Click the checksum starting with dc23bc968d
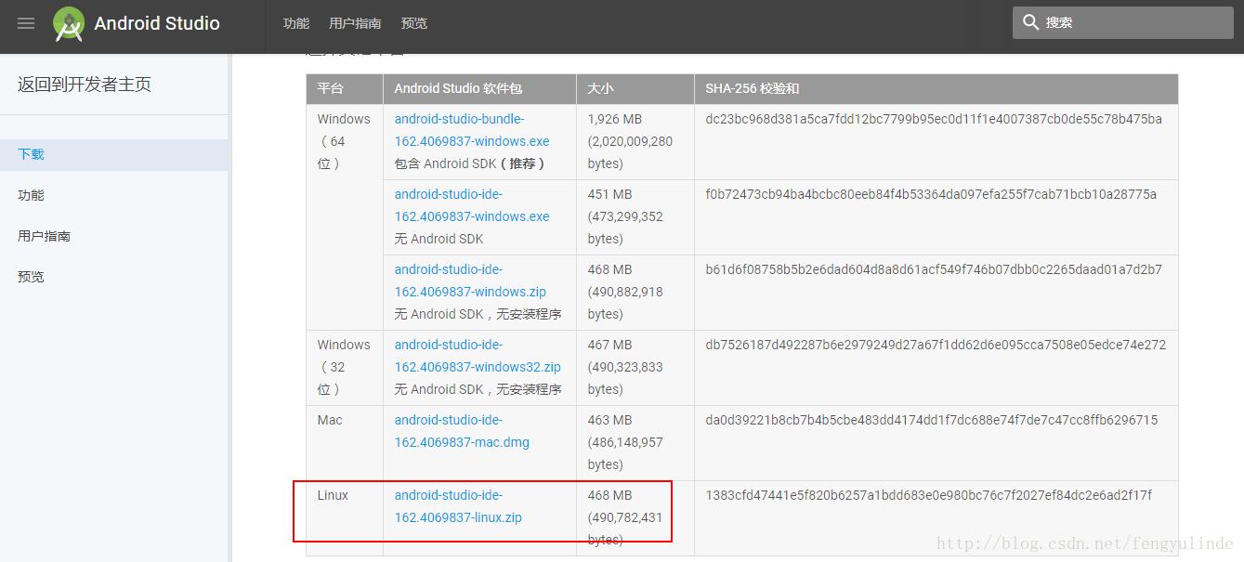The width and height of the screenshot is (1244, 562). point(934,119)
